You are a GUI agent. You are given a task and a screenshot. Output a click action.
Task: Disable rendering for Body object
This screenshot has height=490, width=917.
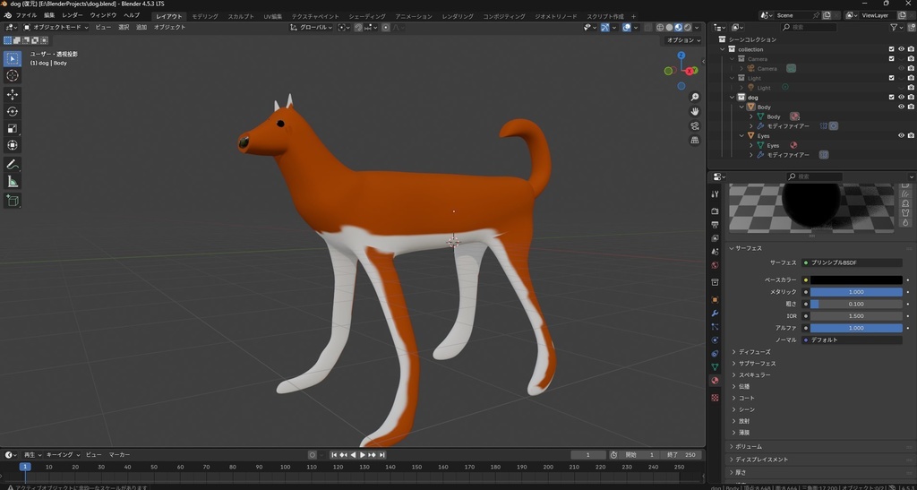click(911, 107)
